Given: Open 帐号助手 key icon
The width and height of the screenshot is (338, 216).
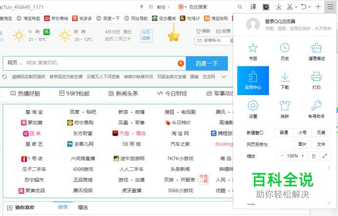Looking at the screenshot, I should point(316,106).
